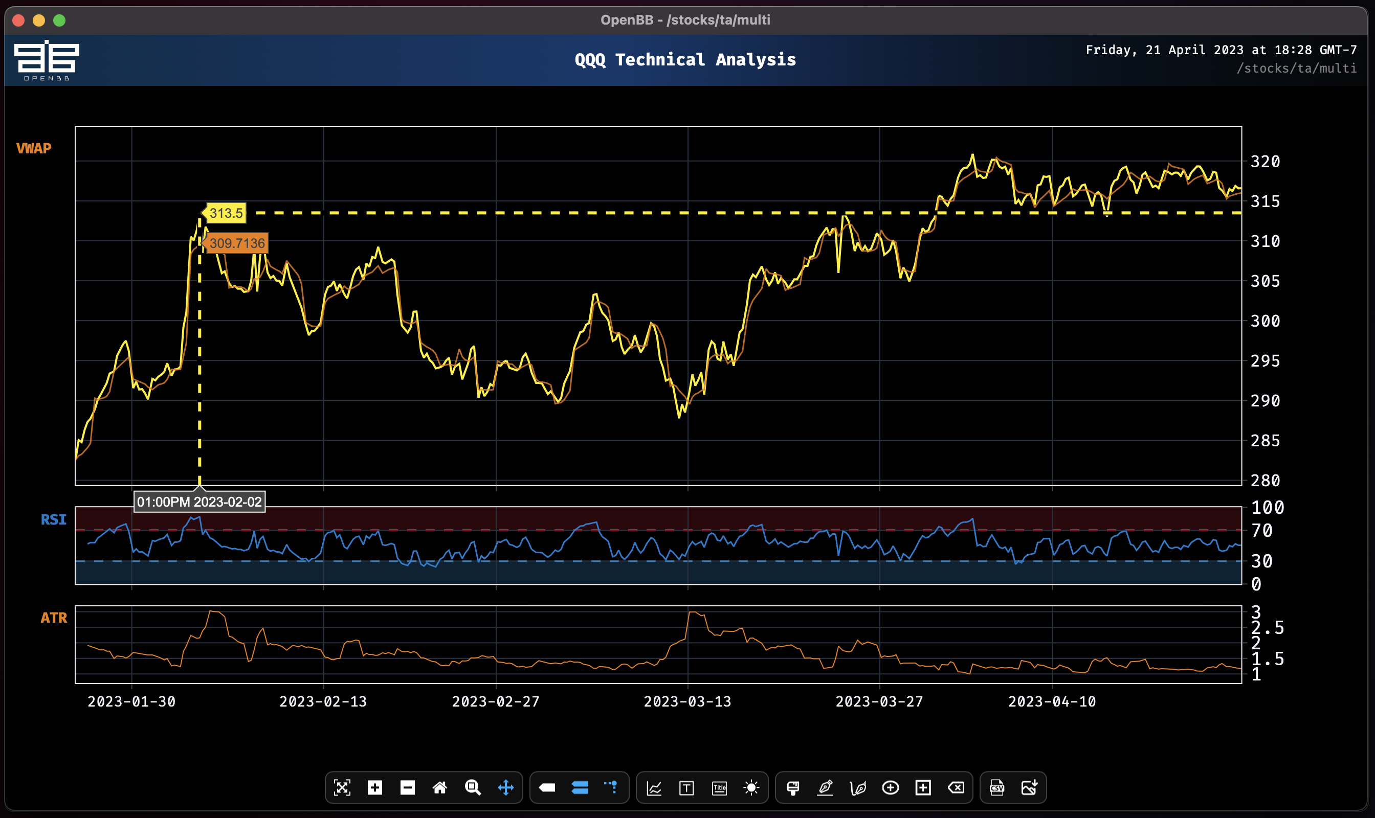Click the ATR indicator label
1375x818 pixels.
[x=54, y=618]
